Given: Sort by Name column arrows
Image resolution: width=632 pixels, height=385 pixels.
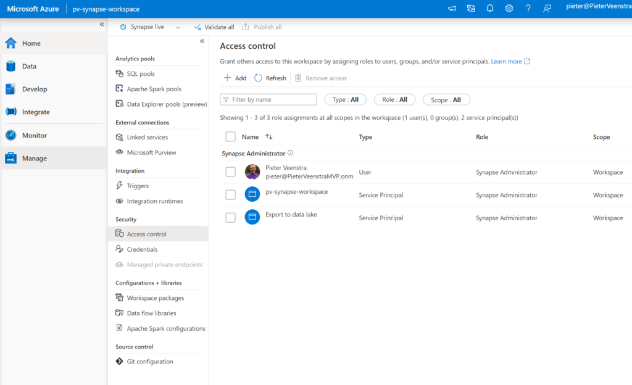Looking at the screenshot, I should pos(269,137).
